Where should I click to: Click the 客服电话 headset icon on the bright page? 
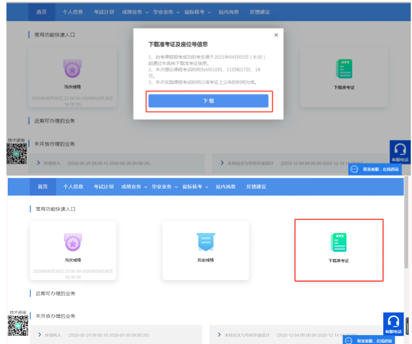[393, 324]
